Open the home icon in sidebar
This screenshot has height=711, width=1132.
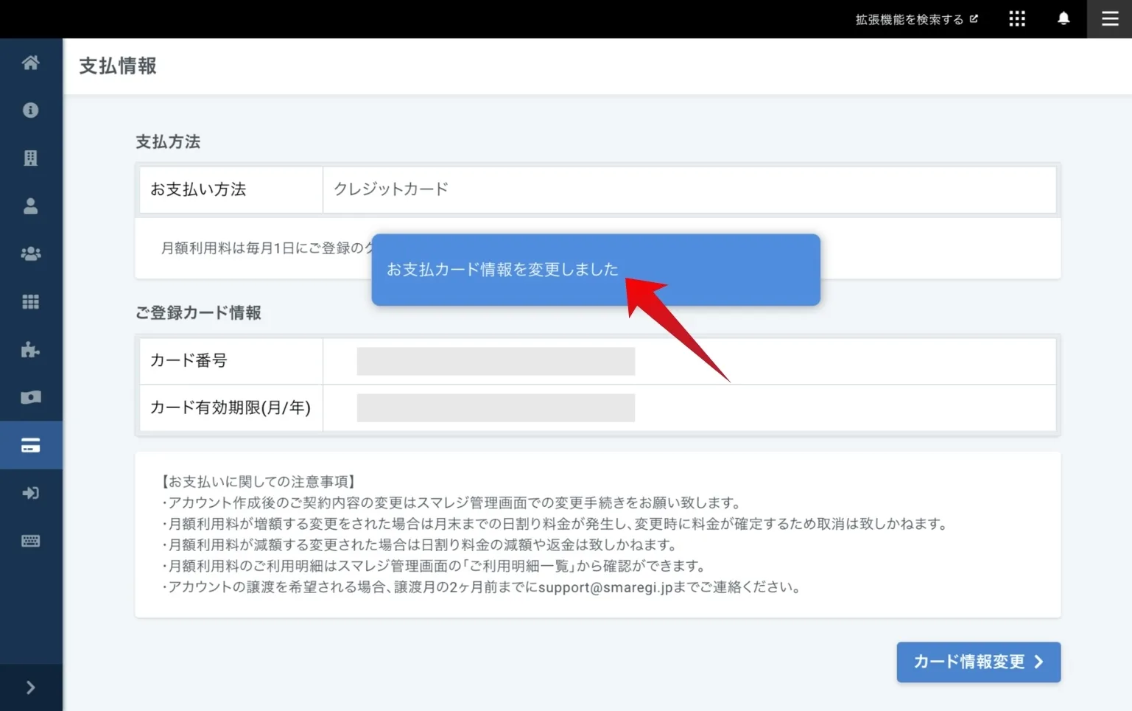(30, 63)
